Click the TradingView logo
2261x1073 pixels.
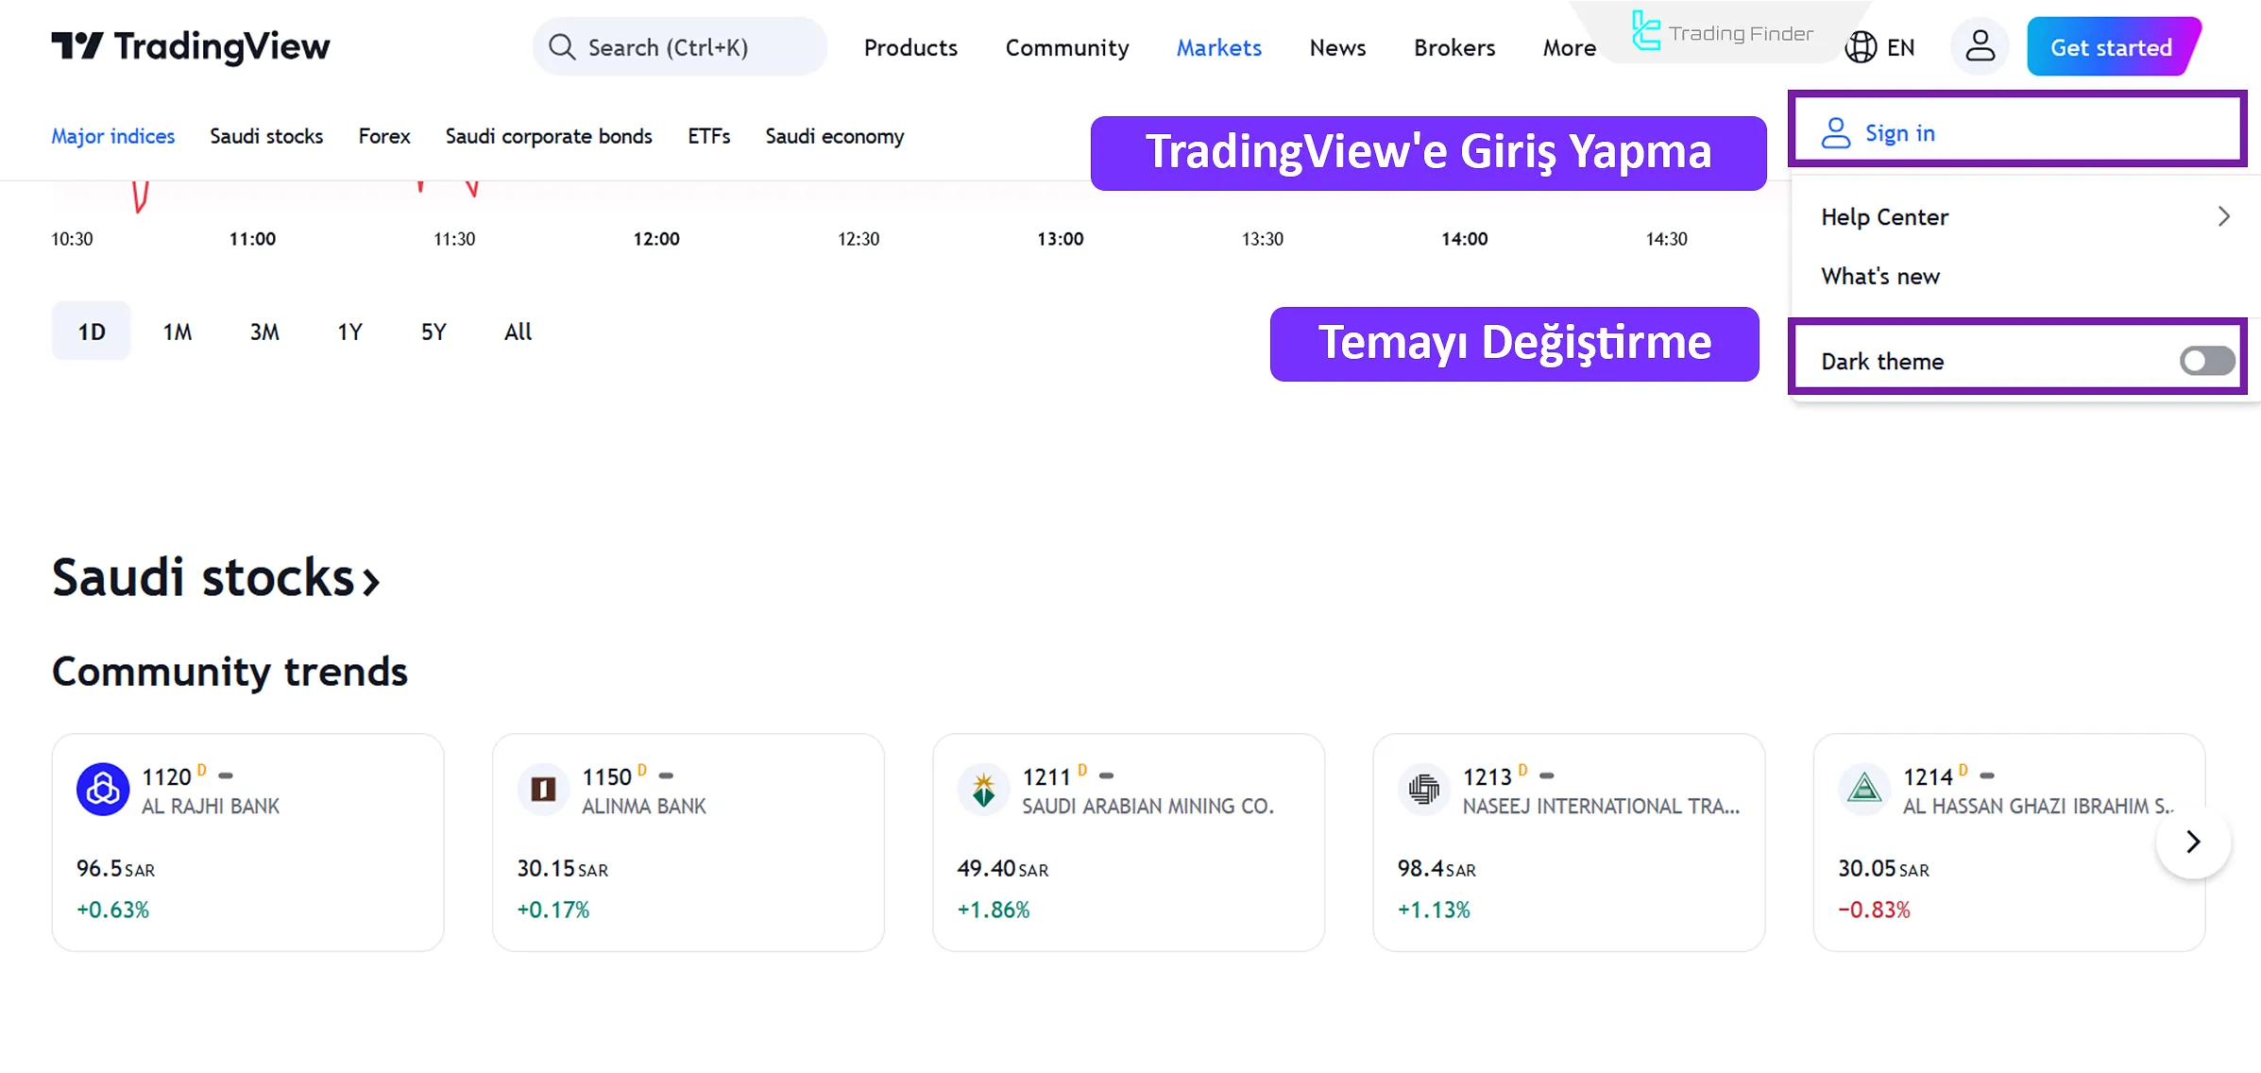[x=189, y=46]
